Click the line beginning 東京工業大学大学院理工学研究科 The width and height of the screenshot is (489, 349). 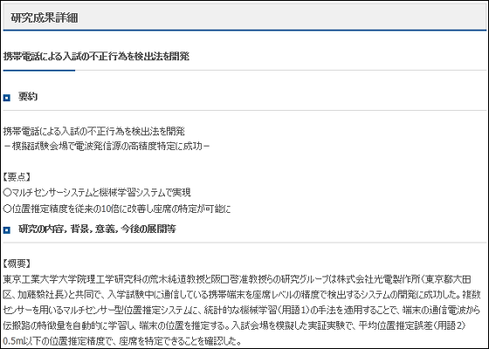pos(237,279)
